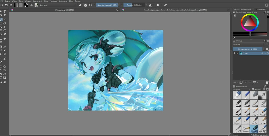269x136 pixels.
Task: Open the toolbar blending mode dropdown Normalny
Action: [58, 5]
